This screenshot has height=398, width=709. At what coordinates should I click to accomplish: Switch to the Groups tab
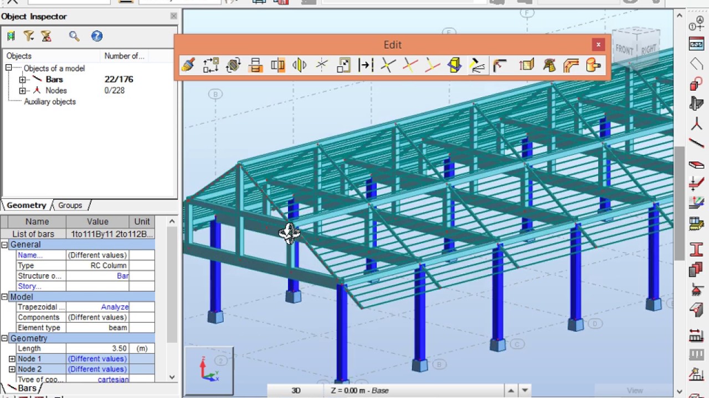click(70, 205)
